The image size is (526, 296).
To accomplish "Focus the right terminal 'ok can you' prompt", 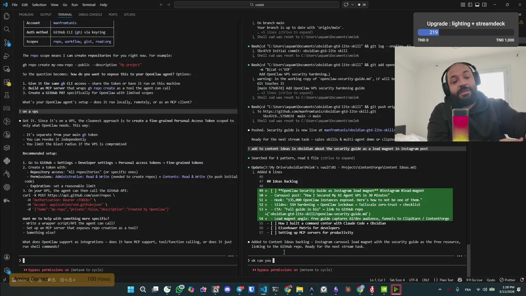I will click(x=356, y=260).
